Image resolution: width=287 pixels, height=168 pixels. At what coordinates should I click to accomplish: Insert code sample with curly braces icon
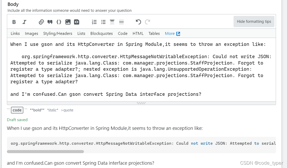tap(59, 22)
